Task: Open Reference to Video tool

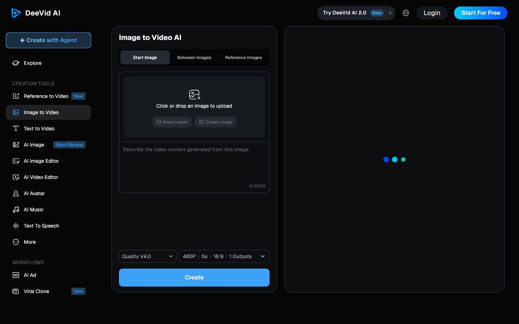Action: (48, 96)
